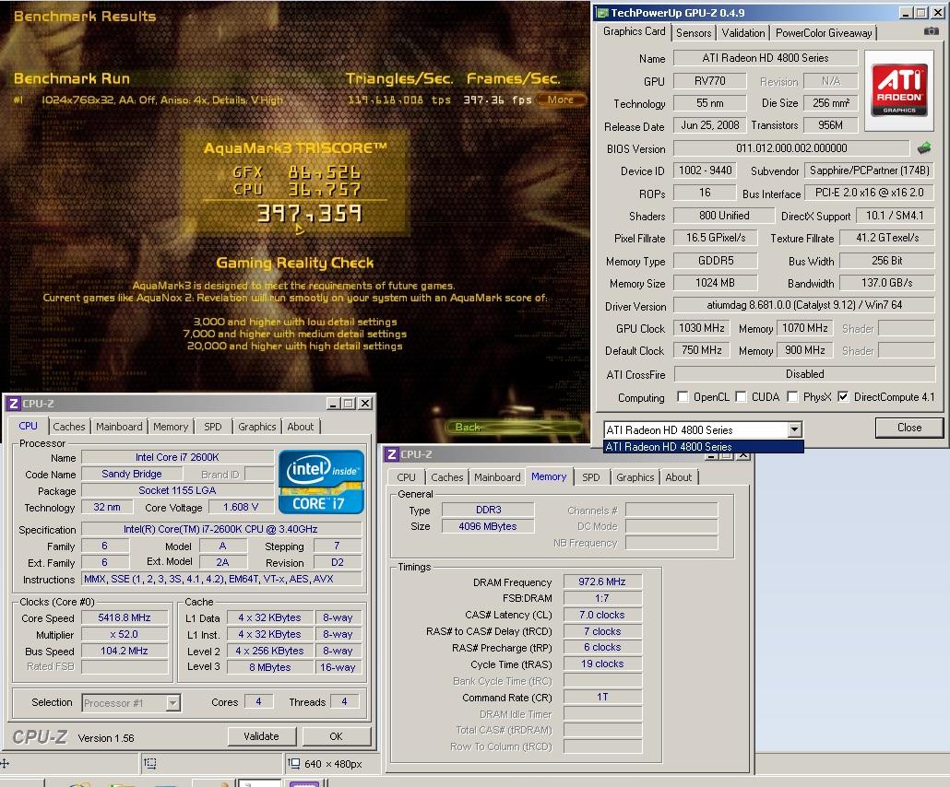950x787 pixels.
Task: Switch to the Sensors tab in GPU-Z
Action: coord(693,32)
